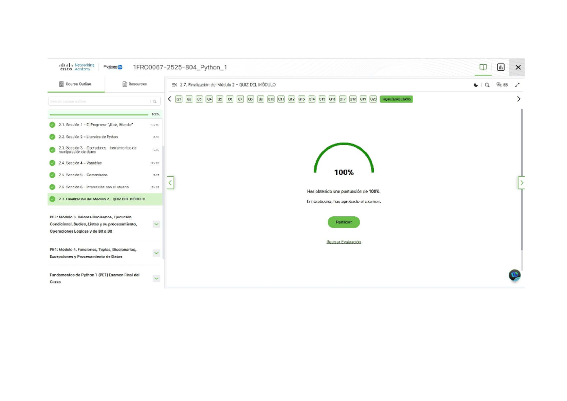567x401 pixels.
Task: Click the Search course outline field
Action: point(99,102)
